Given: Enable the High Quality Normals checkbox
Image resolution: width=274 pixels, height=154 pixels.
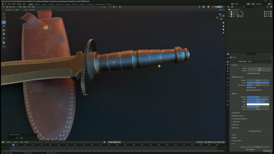Looking at the screenshot, I should point(248,131).
